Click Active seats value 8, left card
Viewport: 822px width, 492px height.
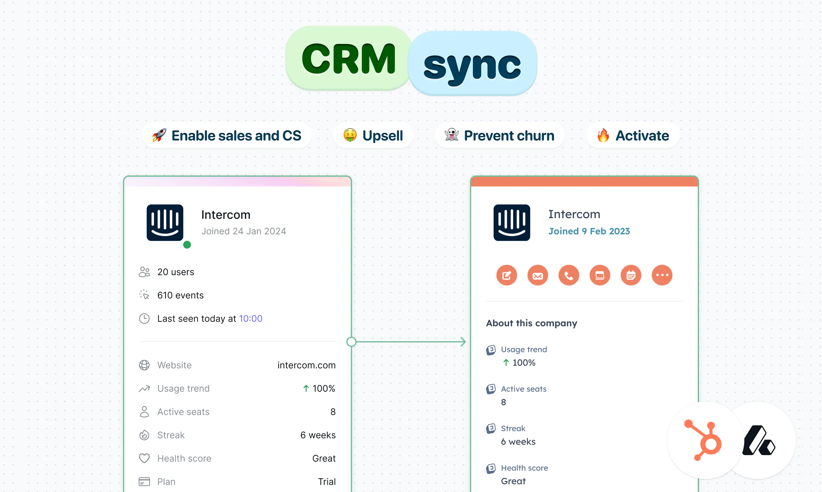(333, 412)
